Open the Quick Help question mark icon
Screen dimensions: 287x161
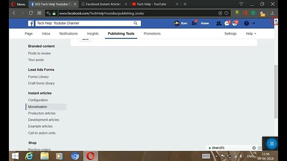[x=246, y=23]
